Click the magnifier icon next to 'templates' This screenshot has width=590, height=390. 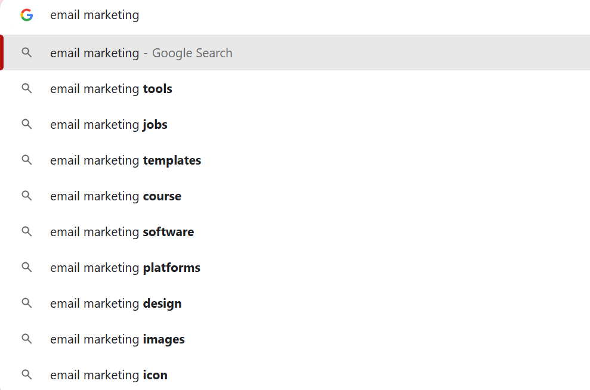coord(26,160)
